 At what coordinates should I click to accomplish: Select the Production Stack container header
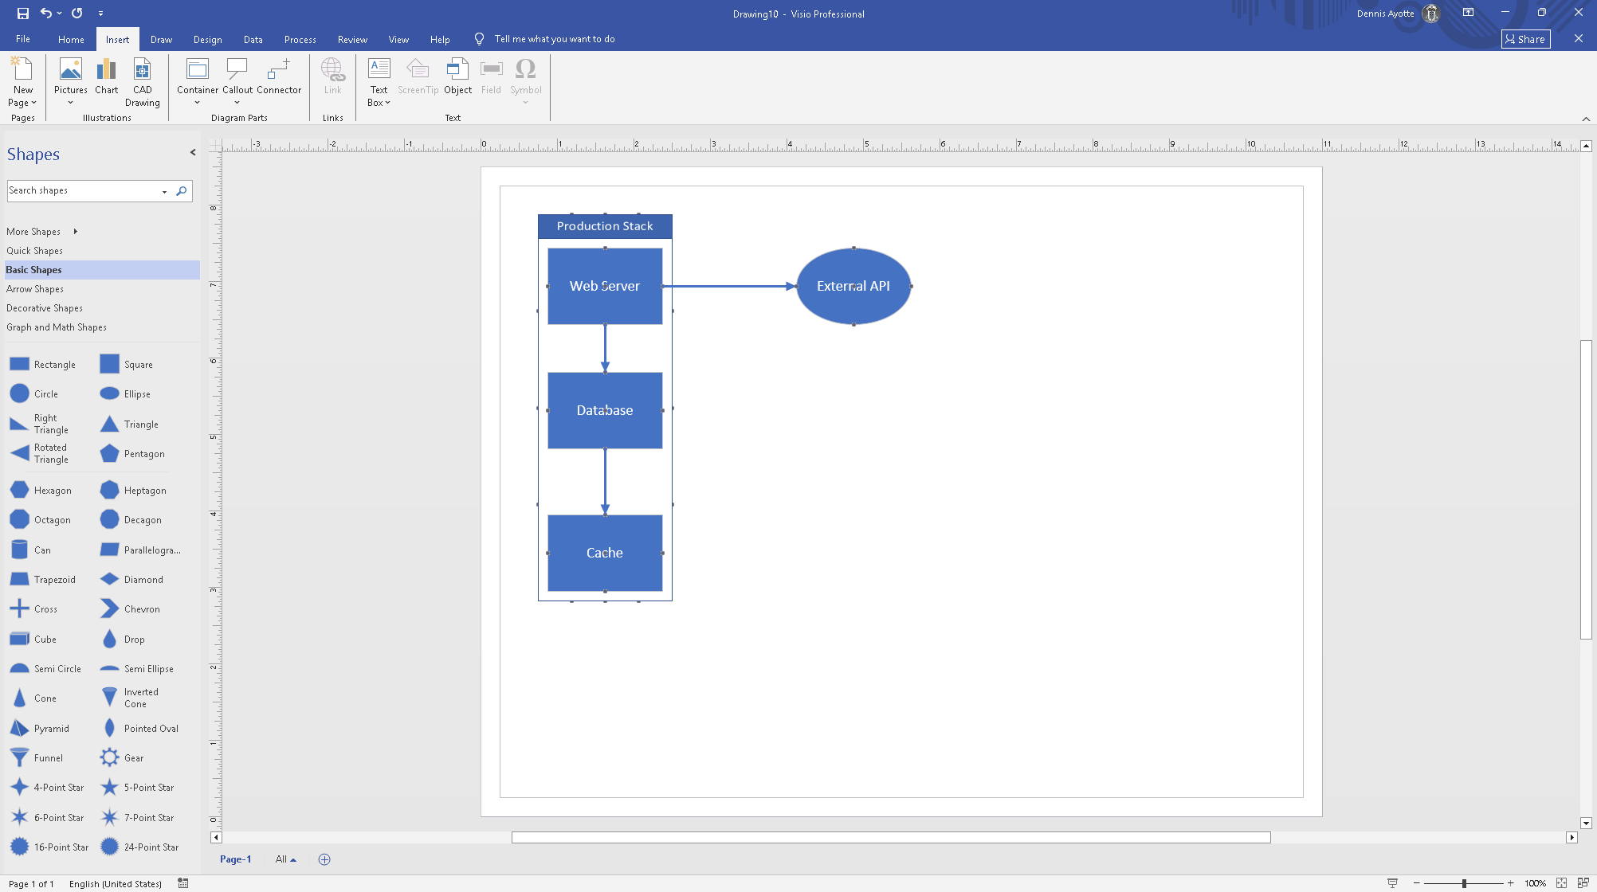pos(605,226)
